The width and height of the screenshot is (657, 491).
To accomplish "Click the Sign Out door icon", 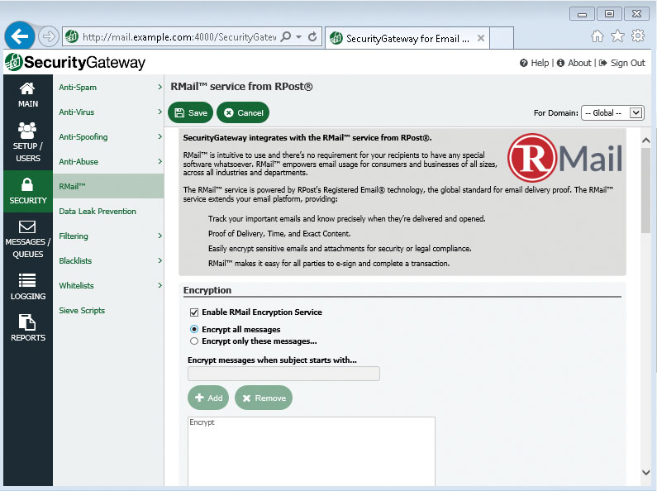I will [603, 63].
